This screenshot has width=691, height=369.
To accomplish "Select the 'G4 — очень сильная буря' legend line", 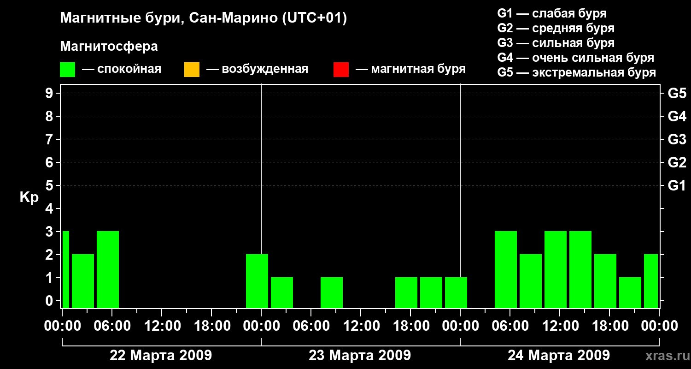I will point(576,58).
